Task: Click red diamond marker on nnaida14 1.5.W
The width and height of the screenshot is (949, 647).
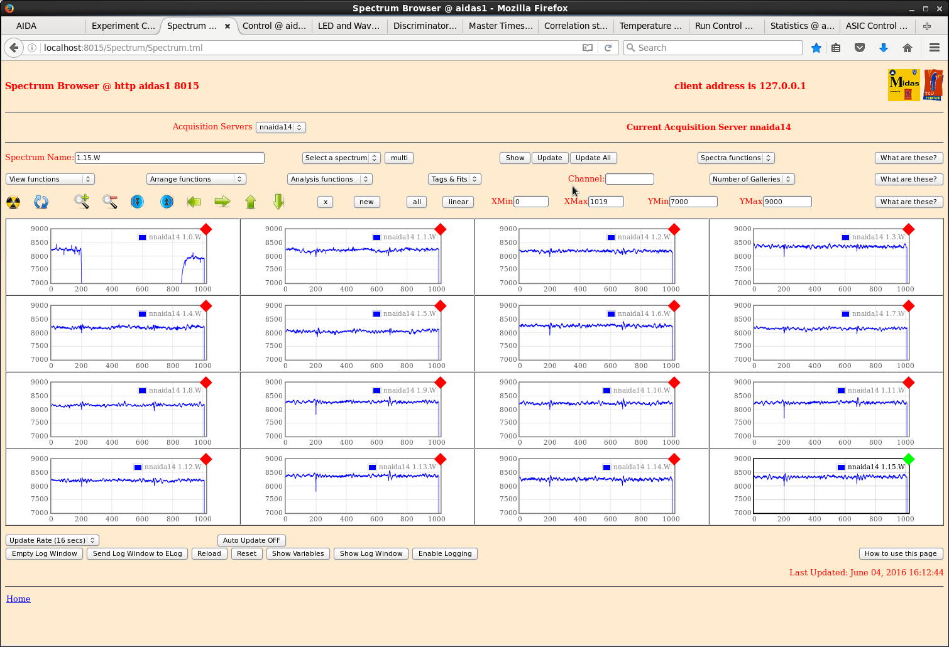Action: [x=441, y=306]
